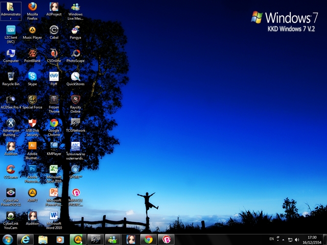The image size is (327, 245).
Task: Switch to the AIMP taskbar button
Action: [78, 239]
